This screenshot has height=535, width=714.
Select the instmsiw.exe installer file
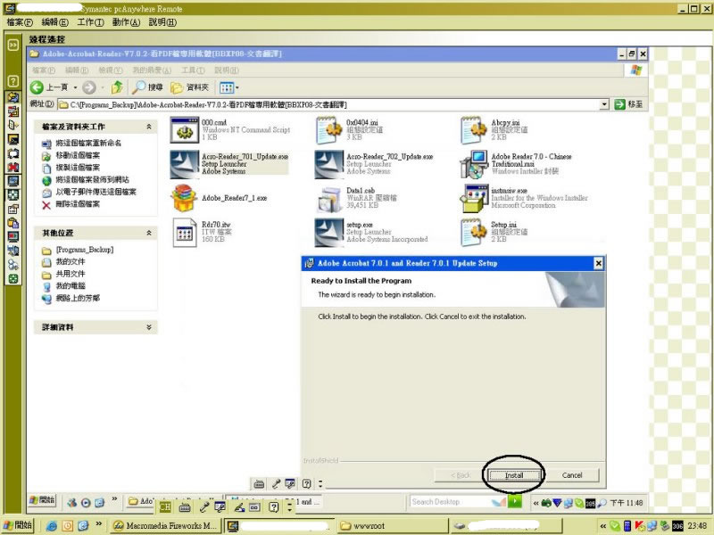coord(524,198)
